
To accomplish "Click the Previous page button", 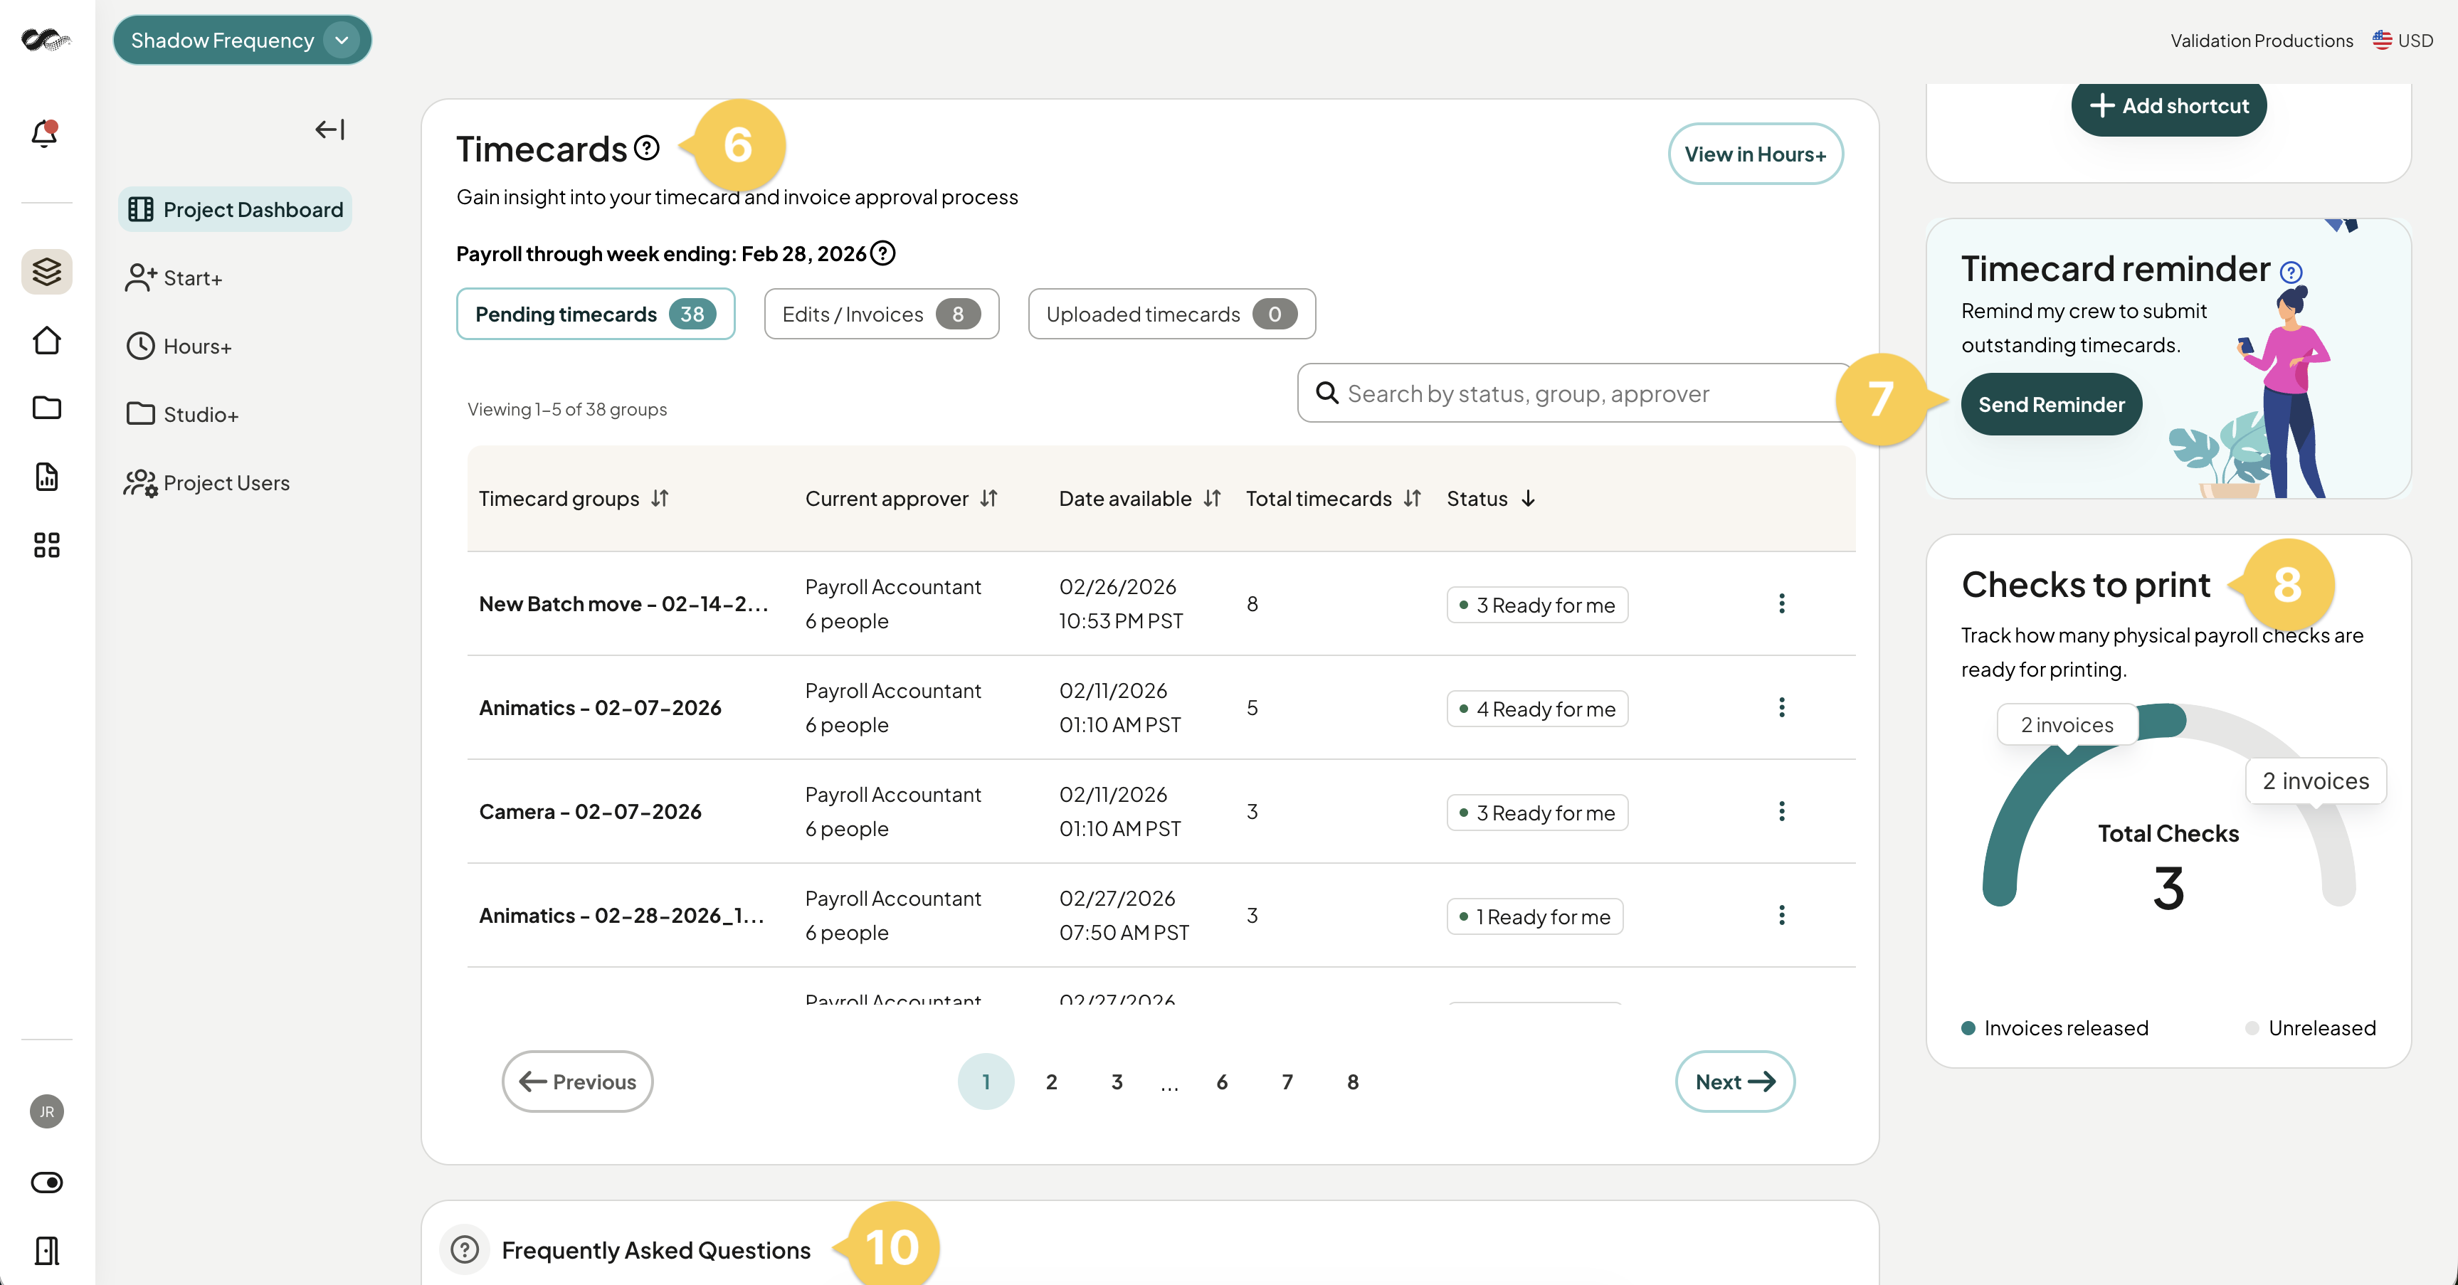I will [577, 1082].
